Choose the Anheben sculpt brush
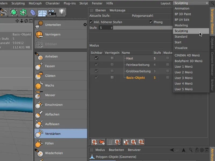The width and height of the screenshot is (215, 161). tap(61, 56)
